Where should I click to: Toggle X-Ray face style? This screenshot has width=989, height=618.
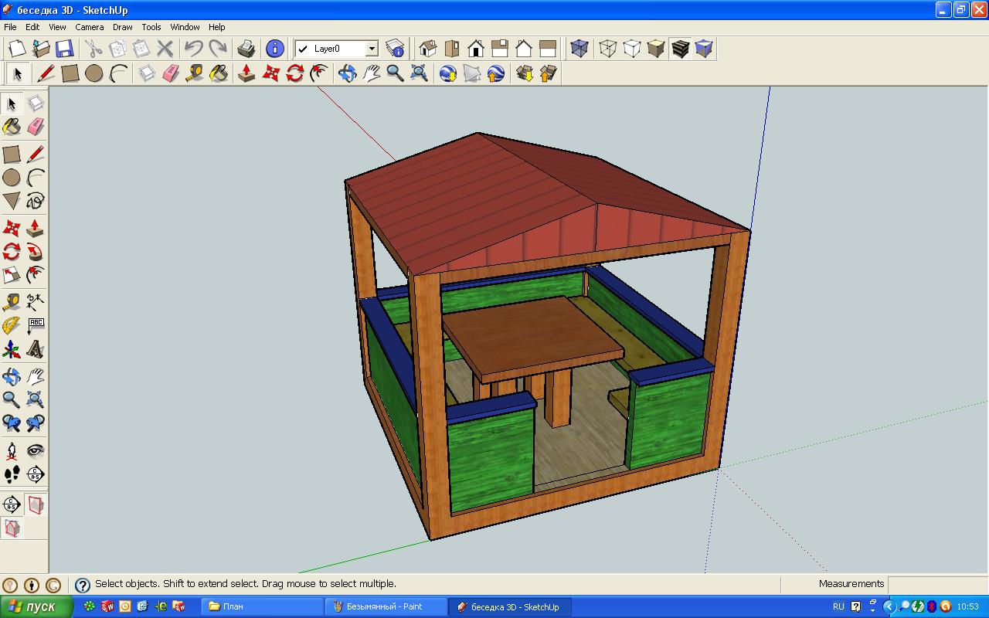click(579, 49)
